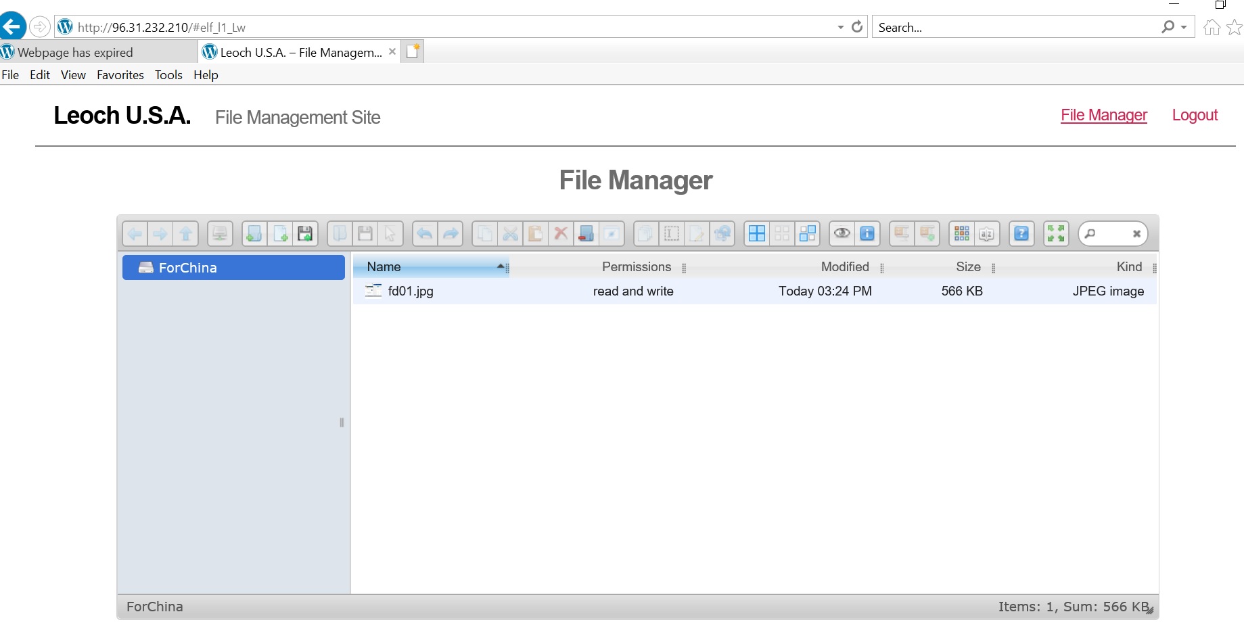Click the download floppy disk icon

tap(365, 234)
